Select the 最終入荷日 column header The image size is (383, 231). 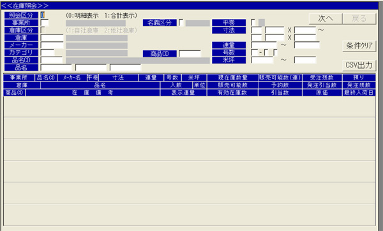coord(359,93)
